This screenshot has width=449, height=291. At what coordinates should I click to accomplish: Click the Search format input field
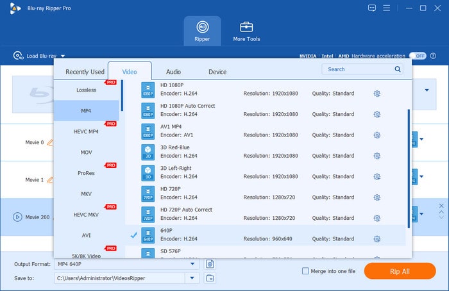358,69
